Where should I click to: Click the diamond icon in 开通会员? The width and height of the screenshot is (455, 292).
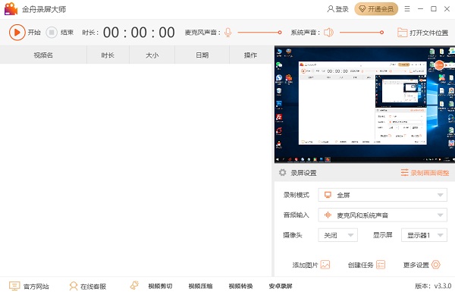point(362,9)
